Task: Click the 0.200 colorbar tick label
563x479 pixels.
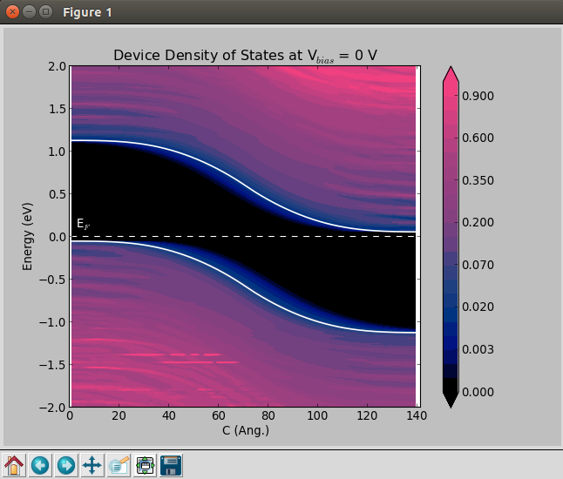Action: (x=478, y=222)
